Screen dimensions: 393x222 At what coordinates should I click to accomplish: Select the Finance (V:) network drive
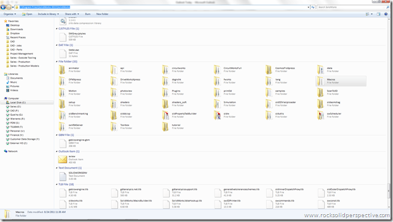tap(14, 135)
